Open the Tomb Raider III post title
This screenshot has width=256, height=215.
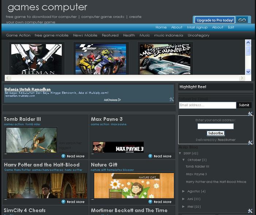pyautogui.click(x=22, y=119)
